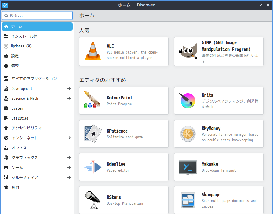The width and height of the screenshot is (273, 214).
Task: Expand the マルチメディア category arrow
Action: coord(69,177)
